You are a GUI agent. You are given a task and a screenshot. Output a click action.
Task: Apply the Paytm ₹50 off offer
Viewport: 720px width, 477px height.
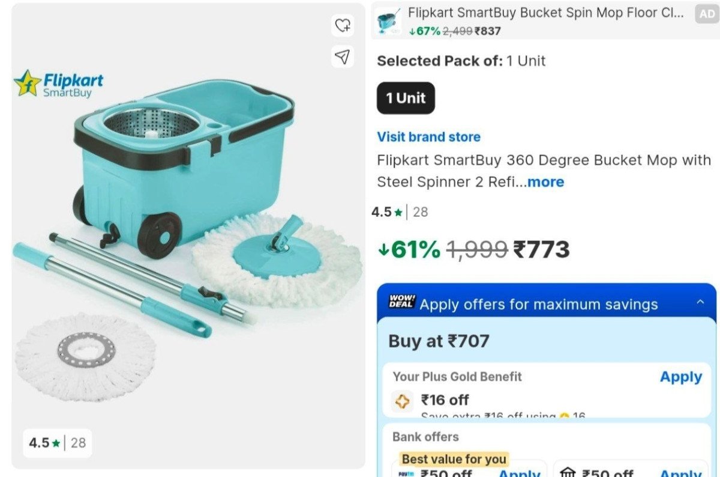520,473
